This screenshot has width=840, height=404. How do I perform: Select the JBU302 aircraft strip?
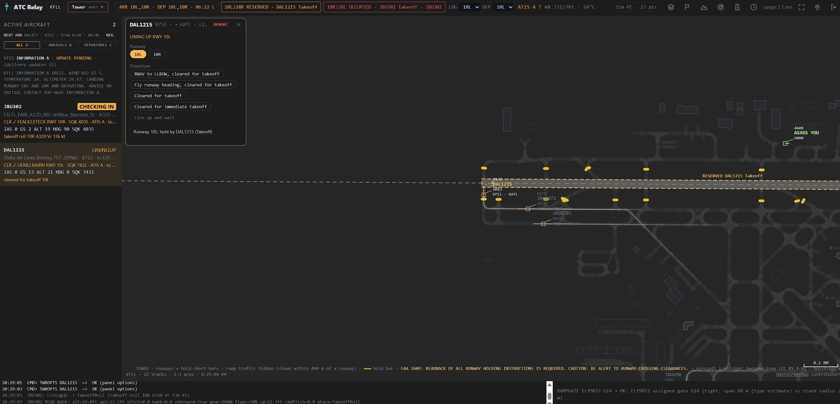[x=61, y=121]
